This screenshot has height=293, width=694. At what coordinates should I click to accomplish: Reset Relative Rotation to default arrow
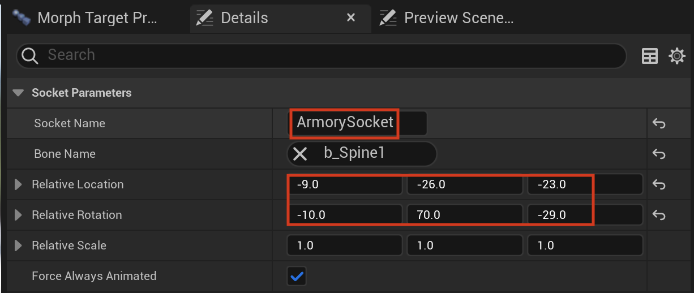pos(658,215)
